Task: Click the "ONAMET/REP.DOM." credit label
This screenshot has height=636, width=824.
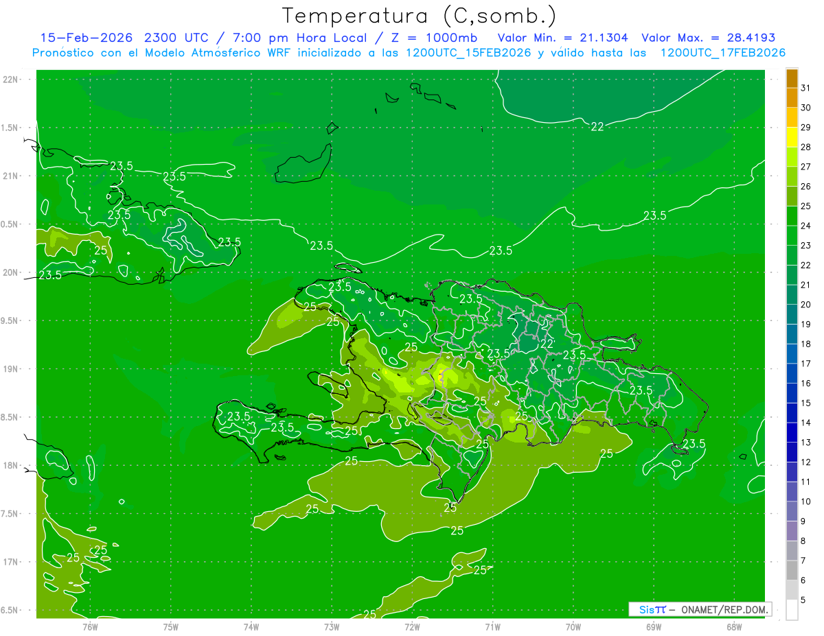Action: pyautogui.click(x=724, y=609)
